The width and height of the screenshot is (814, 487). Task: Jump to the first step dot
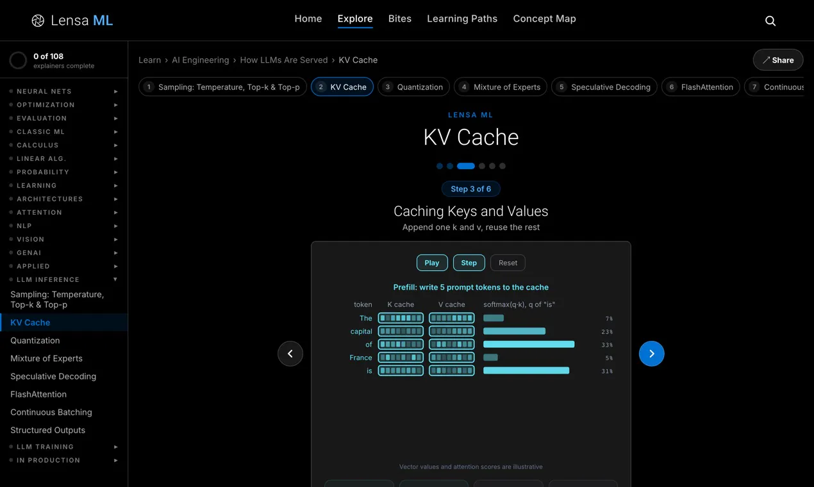pyautogui.click(x=440, y=166)
